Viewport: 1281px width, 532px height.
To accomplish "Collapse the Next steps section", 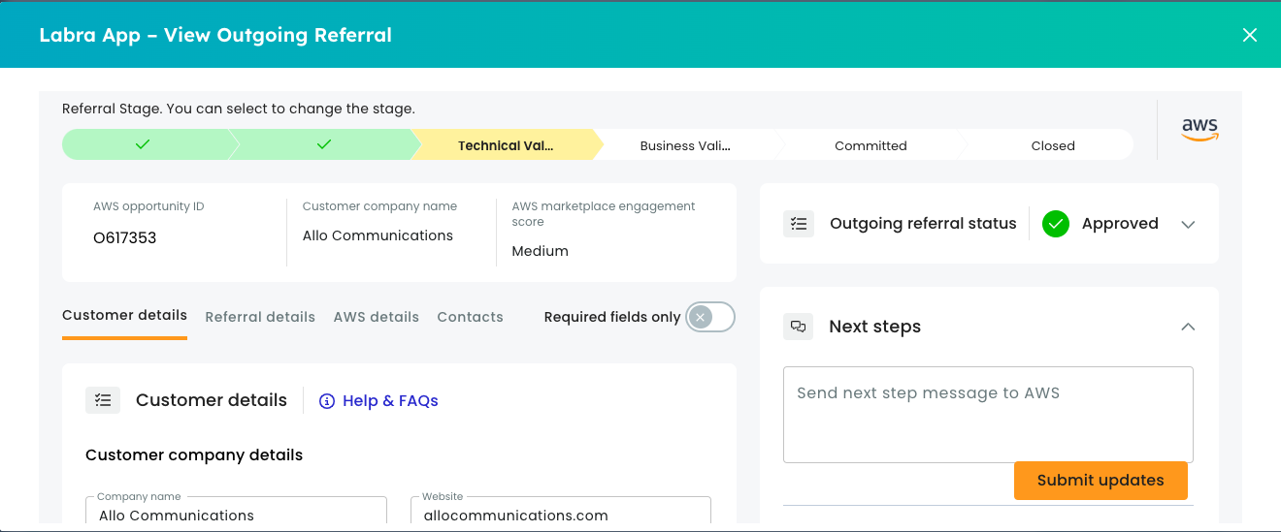I will (x=1188, y=327).
